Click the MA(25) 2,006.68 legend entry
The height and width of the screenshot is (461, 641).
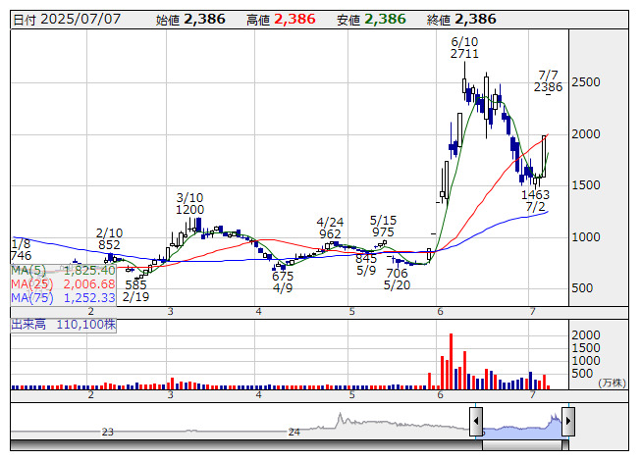point(64,284)
